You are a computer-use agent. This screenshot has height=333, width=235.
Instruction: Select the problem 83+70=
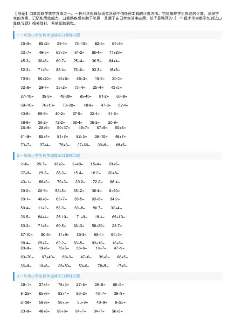click(x=27, y=257)
